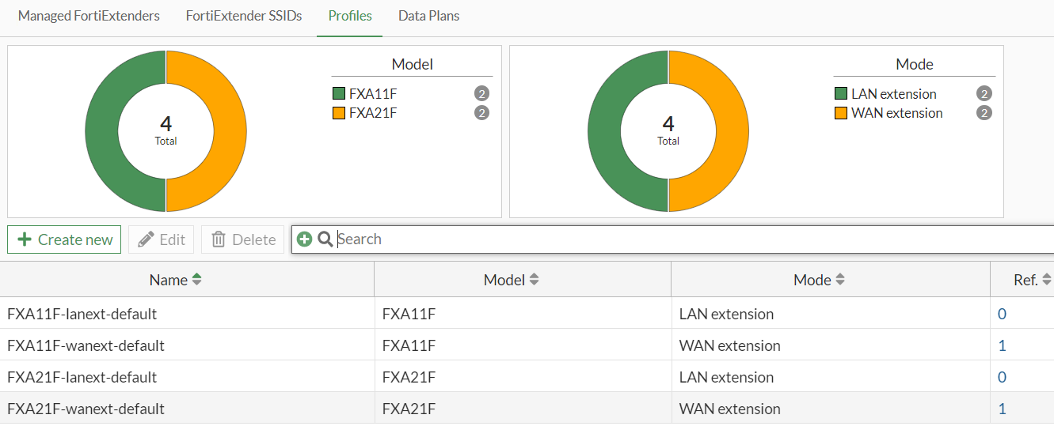Click the Mode column header
Image resolution: width=1054 pixels, height=426 pixels.
[x=831, y=280]
